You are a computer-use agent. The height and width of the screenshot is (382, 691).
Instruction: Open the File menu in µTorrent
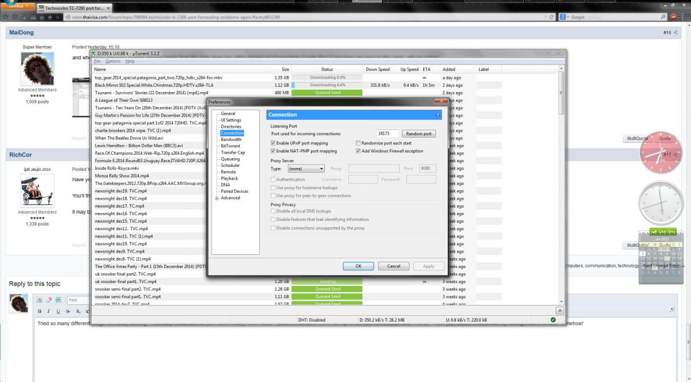[x=97, y=61]
